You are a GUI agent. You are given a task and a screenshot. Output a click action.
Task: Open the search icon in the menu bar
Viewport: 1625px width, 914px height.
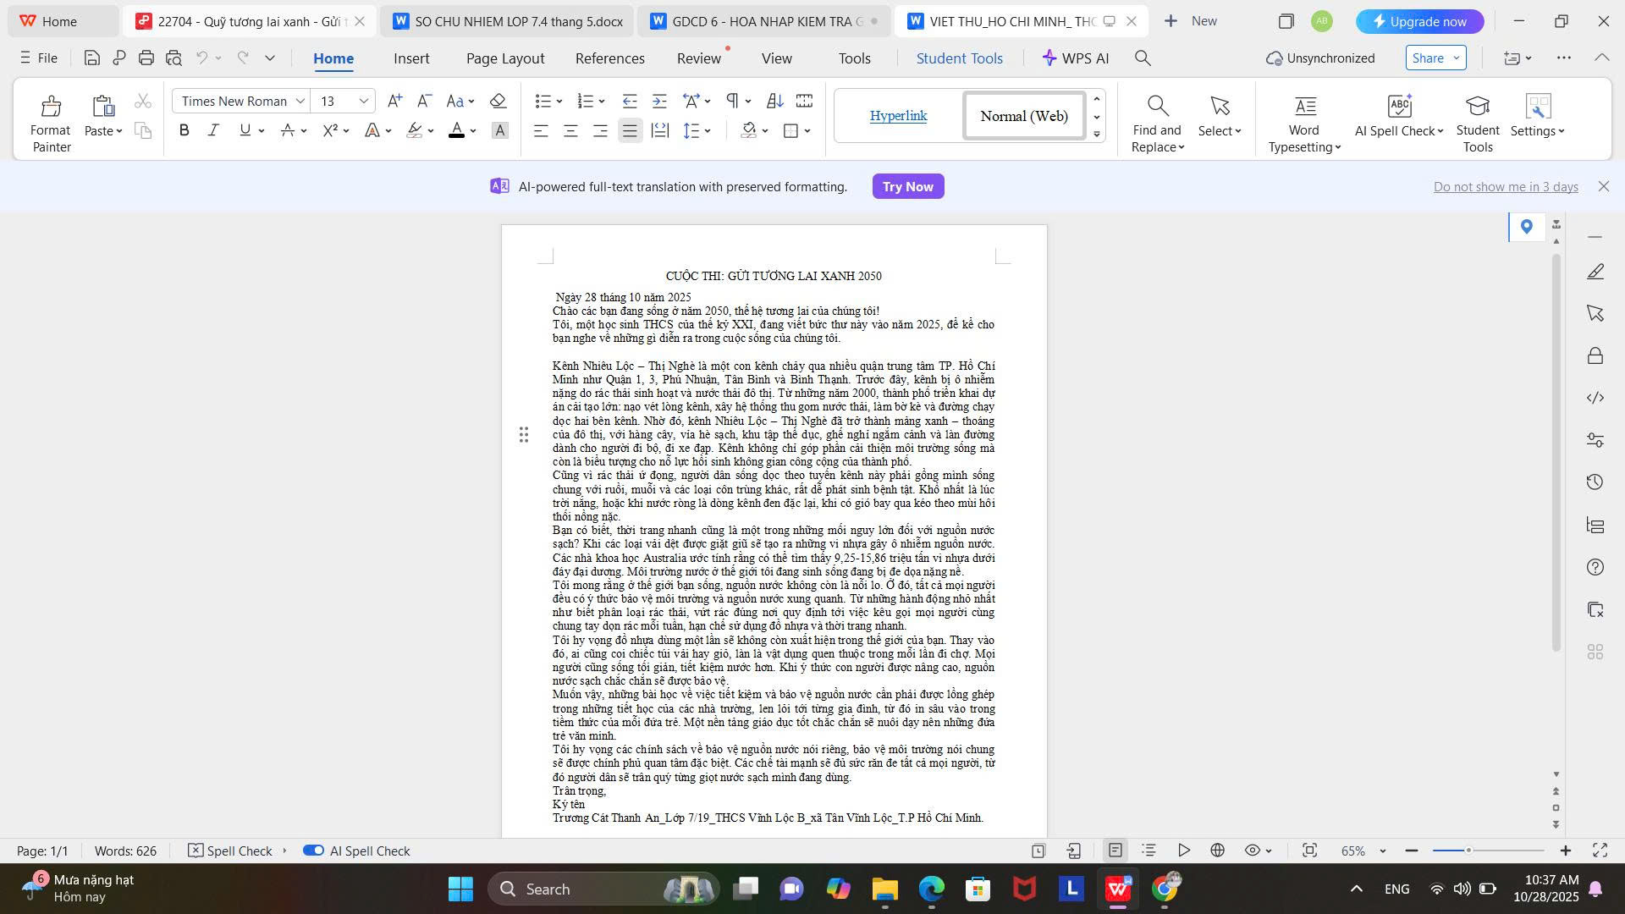pos(1143,58)
